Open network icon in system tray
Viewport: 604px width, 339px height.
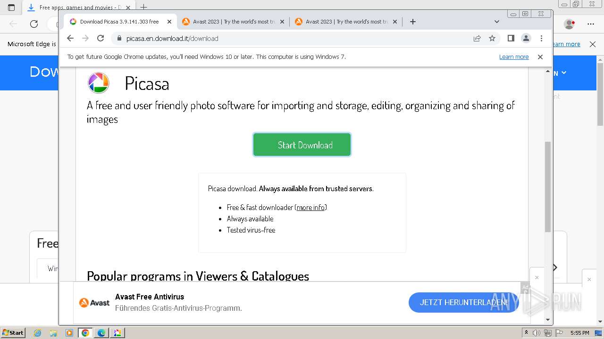coord(548,333)
